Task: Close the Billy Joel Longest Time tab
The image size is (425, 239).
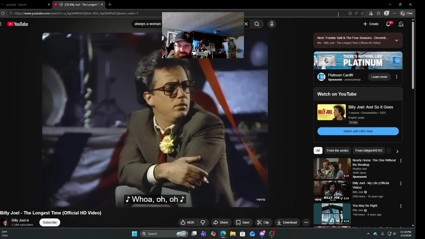Action: coord(102,5)
